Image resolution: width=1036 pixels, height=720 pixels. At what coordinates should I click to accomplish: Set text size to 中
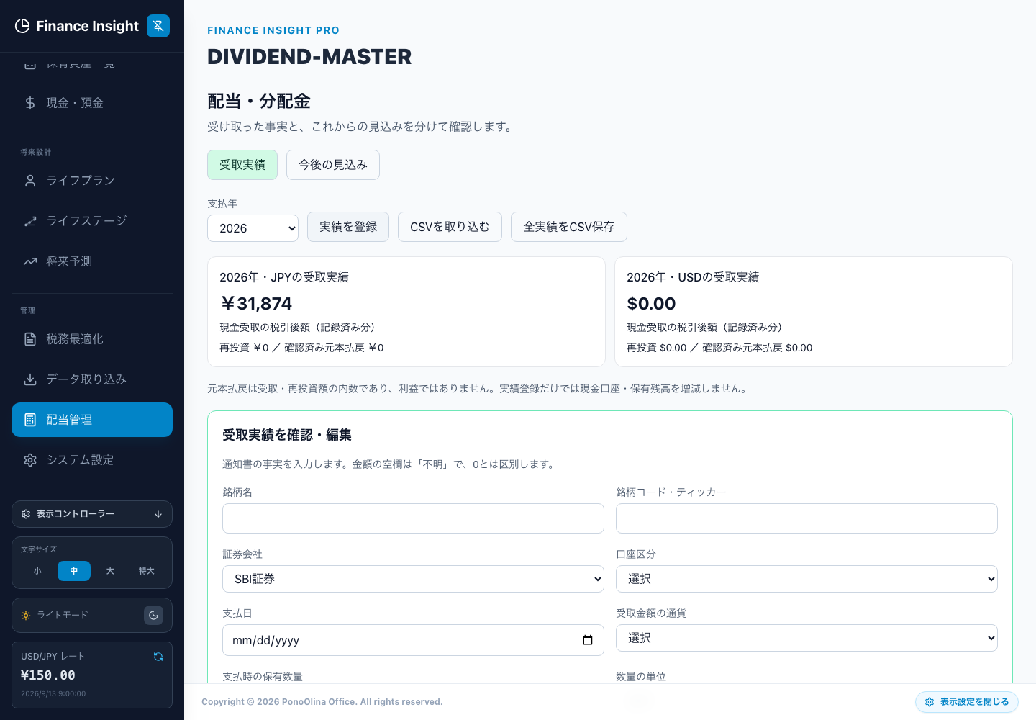(74, 571)
